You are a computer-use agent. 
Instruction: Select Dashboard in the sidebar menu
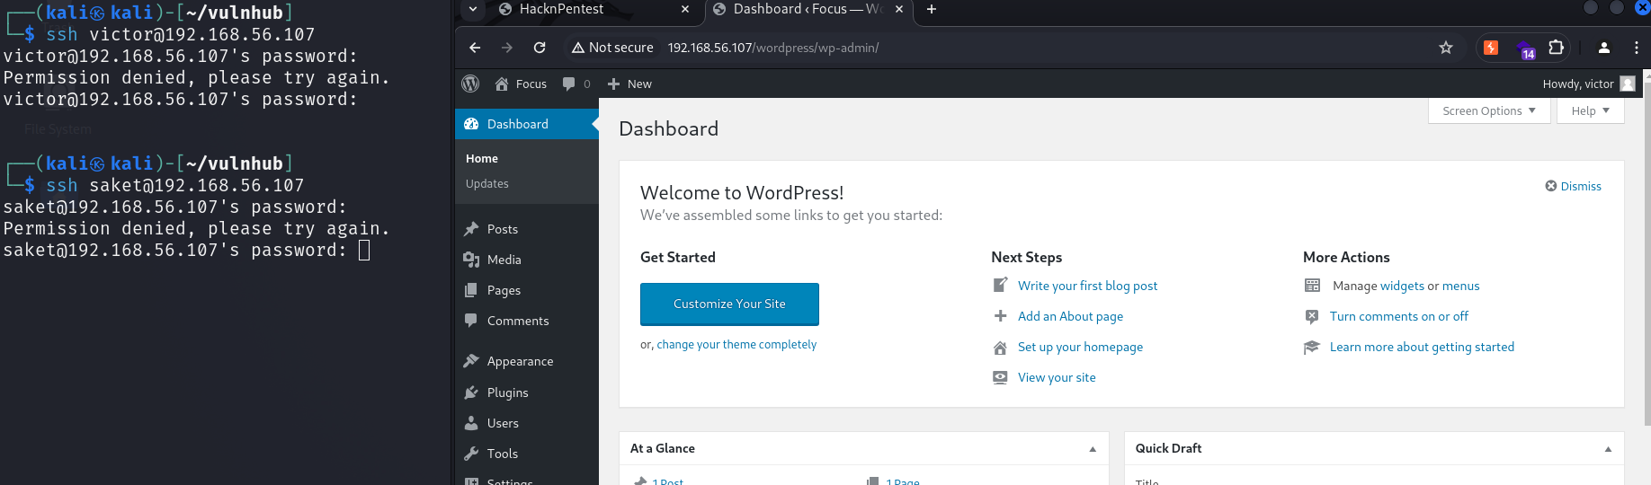pyautogui.click(x=527, y=124)
